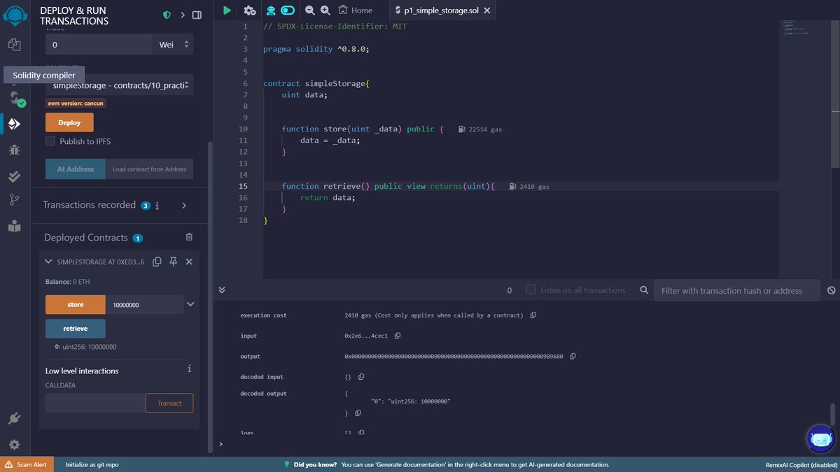
Task: Close the p1_simple_storage.sol tab
Action: click(487, 10)
